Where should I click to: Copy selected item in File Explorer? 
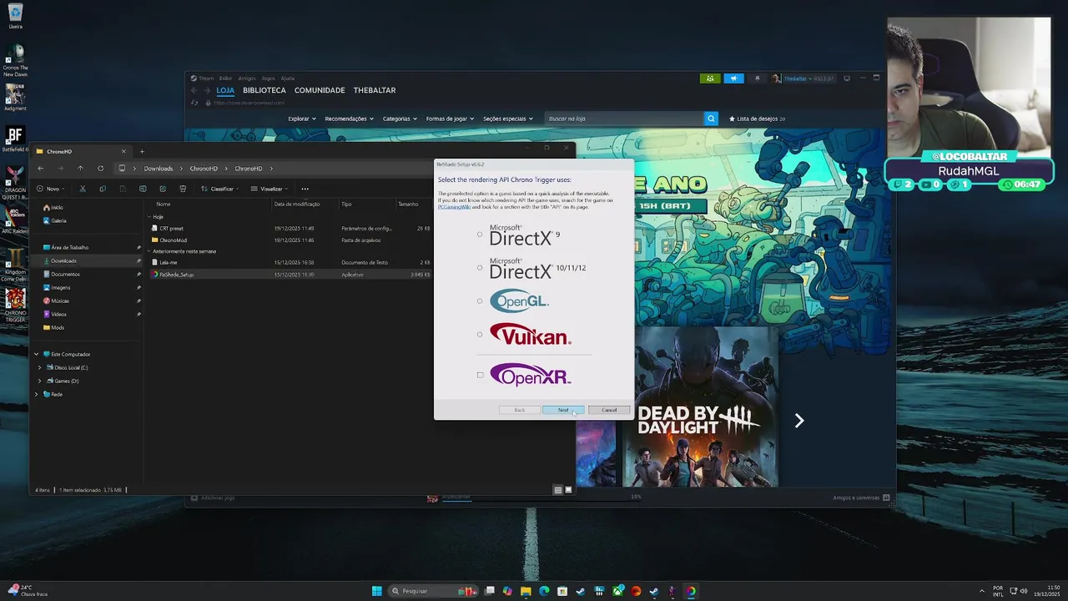103,189
